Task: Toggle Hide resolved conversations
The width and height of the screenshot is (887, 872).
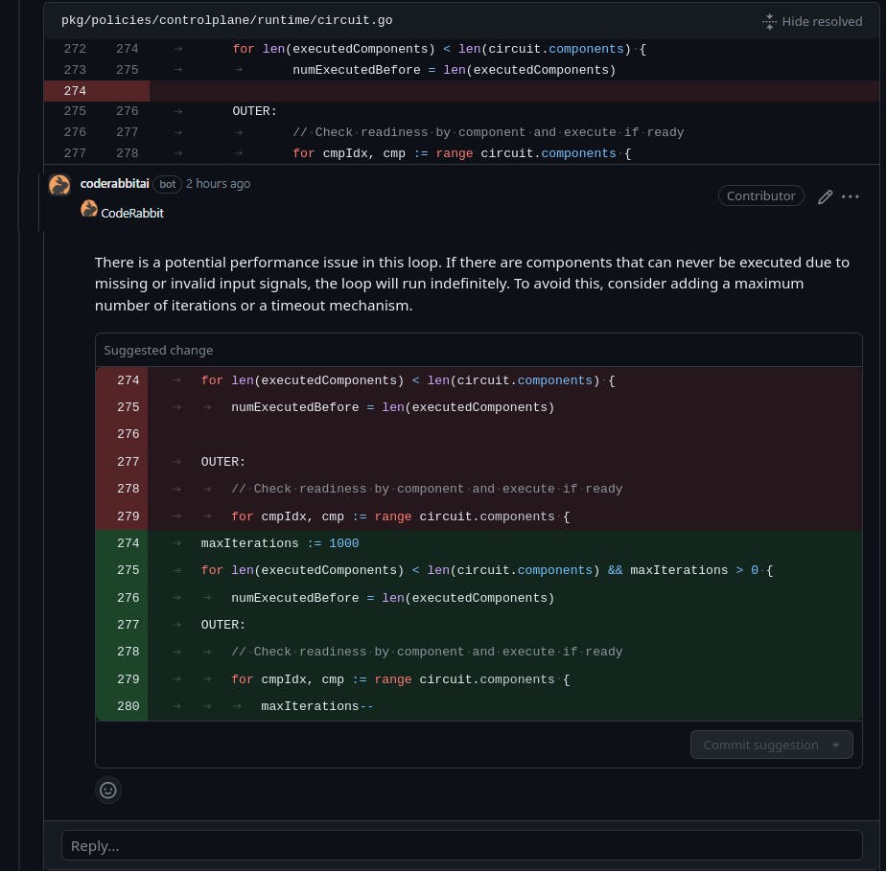Action: (812, 21)
